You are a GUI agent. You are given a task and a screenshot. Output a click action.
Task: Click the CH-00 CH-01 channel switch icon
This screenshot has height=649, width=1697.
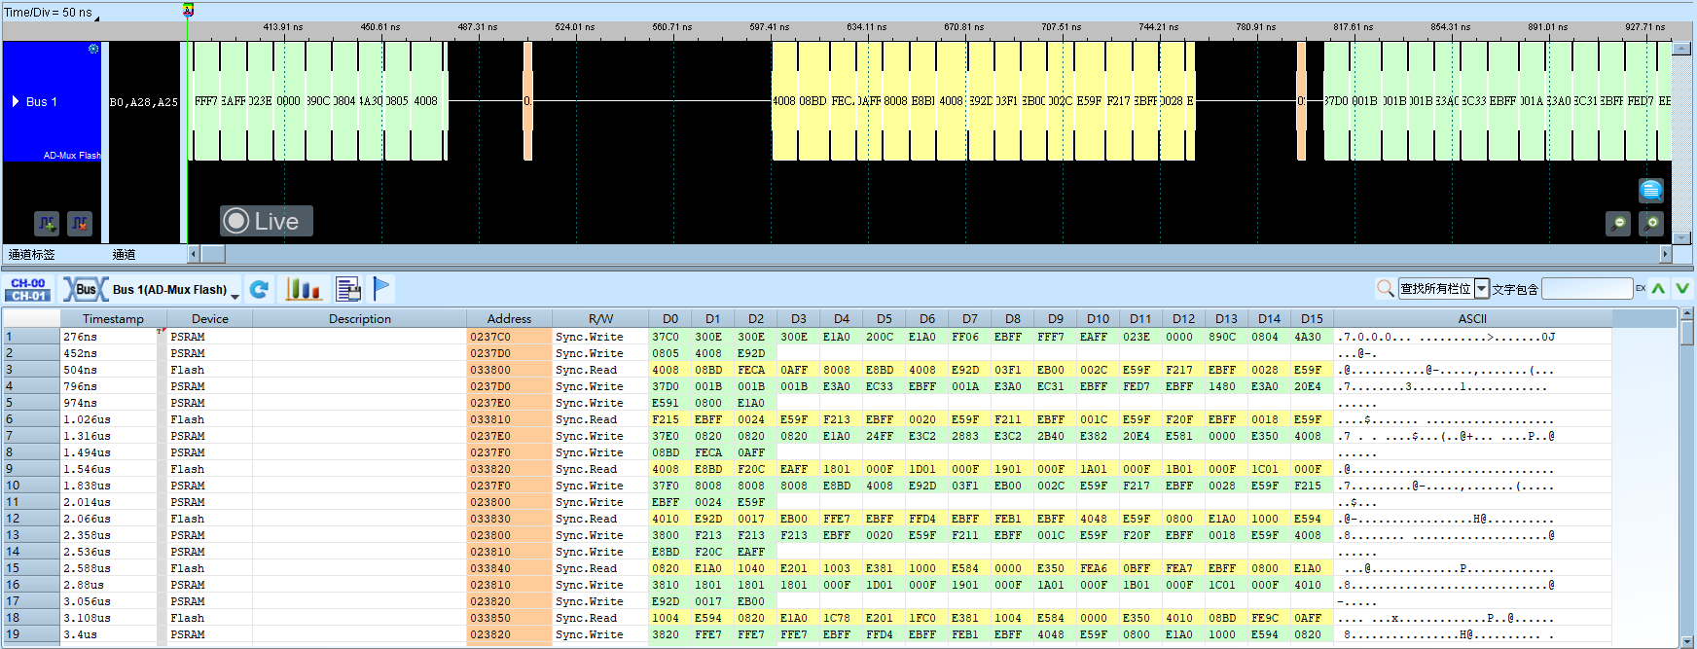28,289
